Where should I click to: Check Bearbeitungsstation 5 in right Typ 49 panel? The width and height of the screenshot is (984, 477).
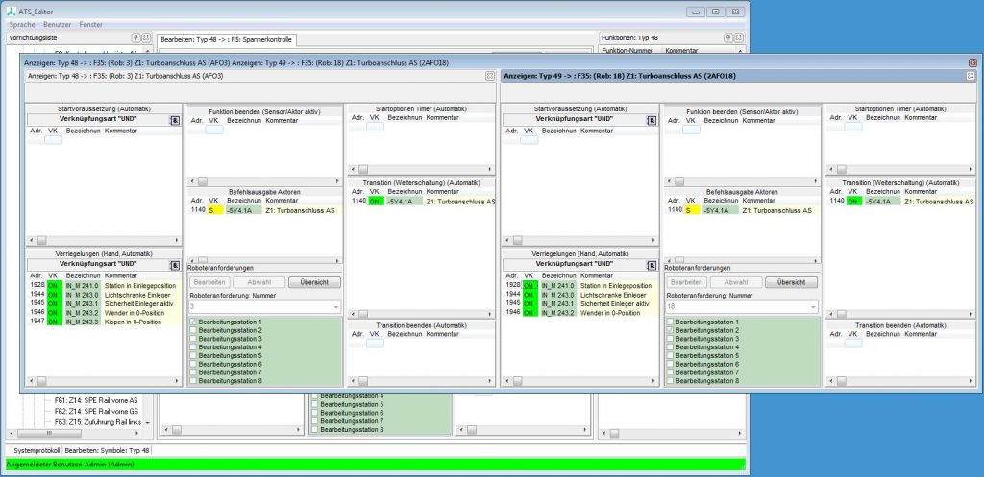(672, 355)
